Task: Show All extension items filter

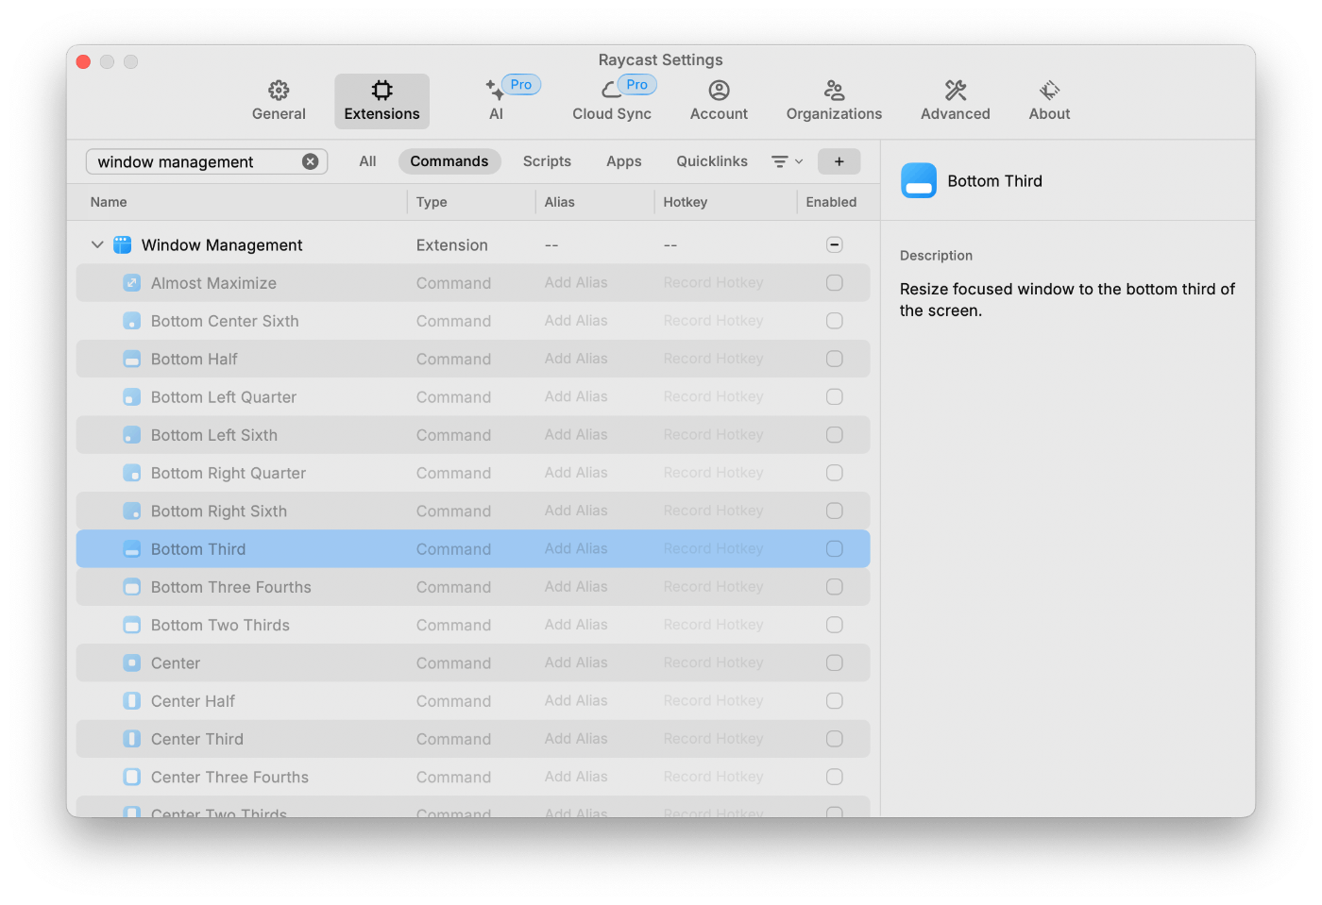Action: [x=367, y=161]
